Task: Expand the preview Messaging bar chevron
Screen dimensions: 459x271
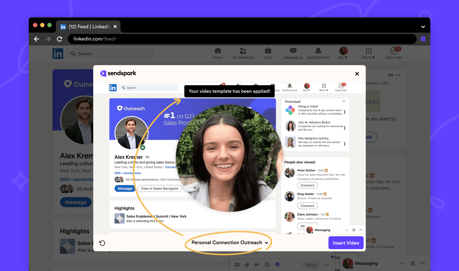Action: 360,230
